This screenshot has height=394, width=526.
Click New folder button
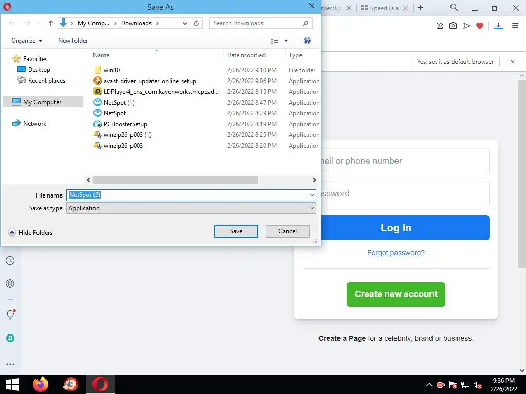coord(73,41)
